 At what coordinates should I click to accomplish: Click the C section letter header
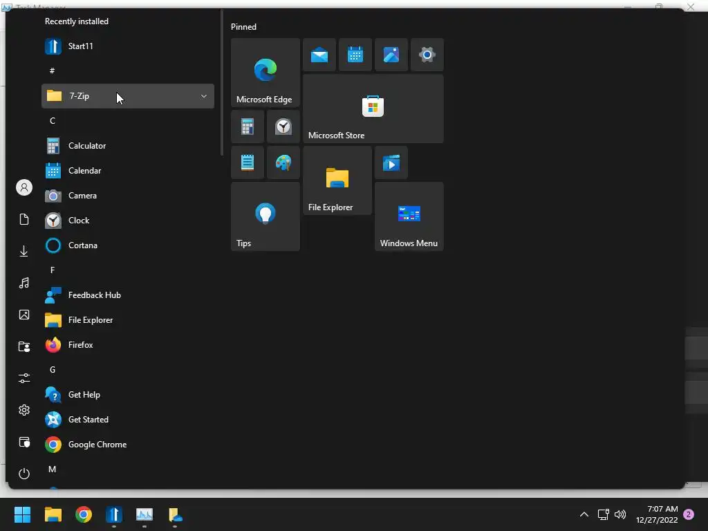pos(53,120)
